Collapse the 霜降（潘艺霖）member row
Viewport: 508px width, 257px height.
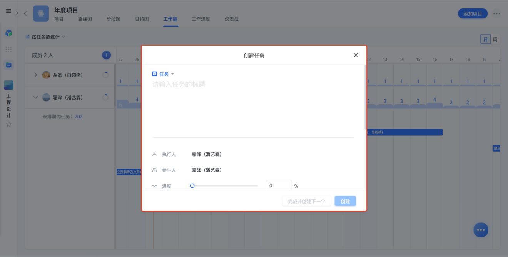tap(36, 97)
